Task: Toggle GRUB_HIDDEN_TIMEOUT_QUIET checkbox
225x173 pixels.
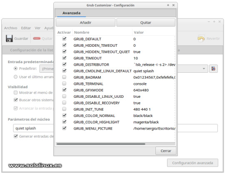Action: [64, 51]
